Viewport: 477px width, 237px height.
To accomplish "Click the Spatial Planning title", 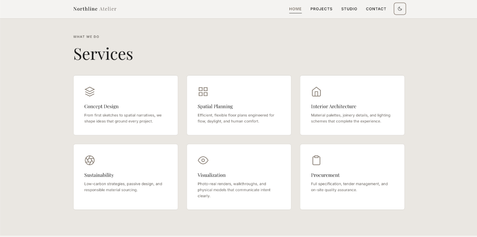I will (x=215, y=106).
